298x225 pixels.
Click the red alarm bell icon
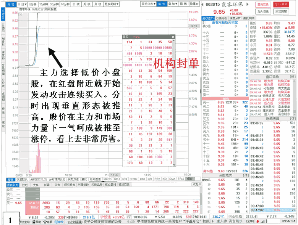(258, 221)
